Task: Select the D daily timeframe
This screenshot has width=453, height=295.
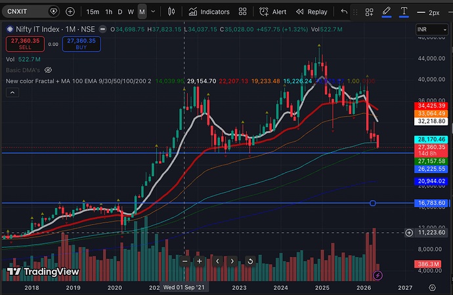Action: click(x=120, y=12)
